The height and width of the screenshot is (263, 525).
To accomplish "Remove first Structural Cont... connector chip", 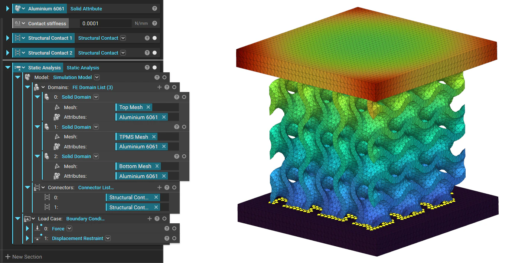I will point(156,197).
